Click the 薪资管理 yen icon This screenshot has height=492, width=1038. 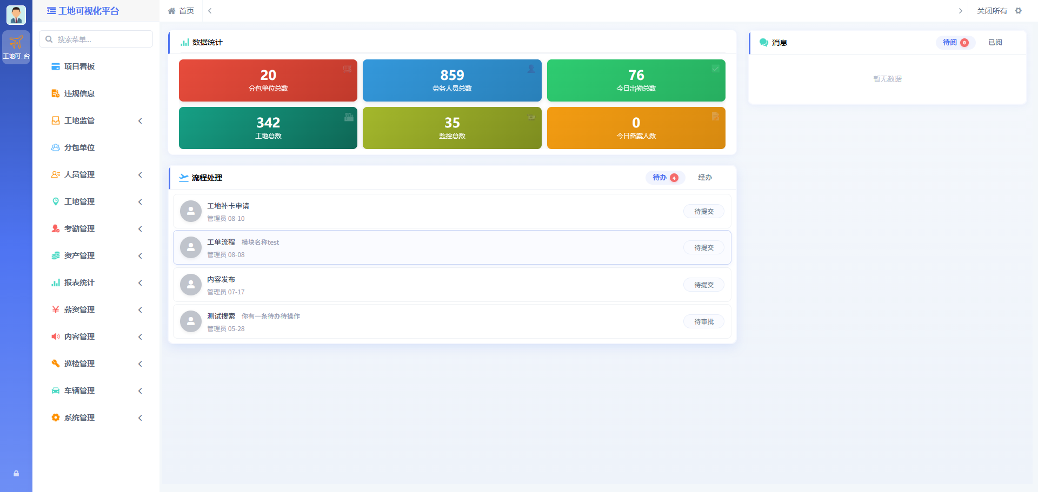click(x=56, y=309)
